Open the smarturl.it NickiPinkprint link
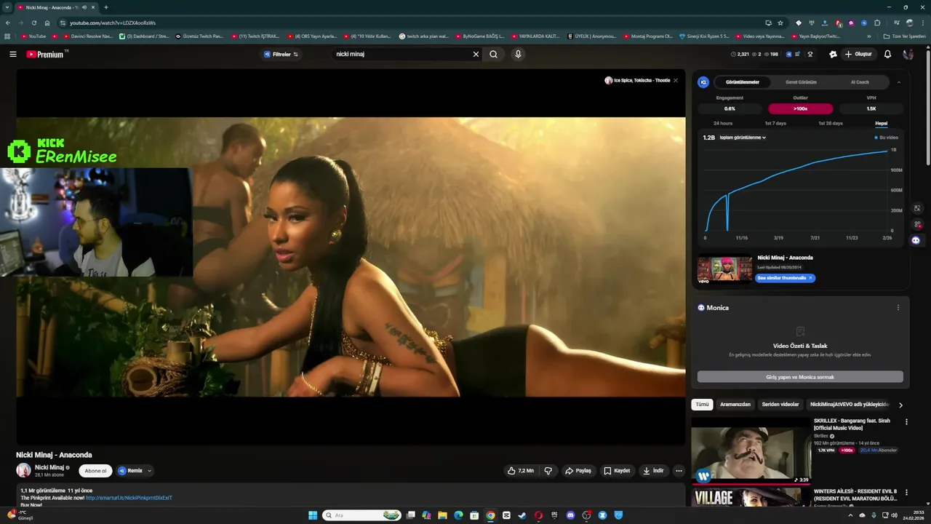Image resolution: width=931 pixels, height=524 pixels. coord(129,498)
